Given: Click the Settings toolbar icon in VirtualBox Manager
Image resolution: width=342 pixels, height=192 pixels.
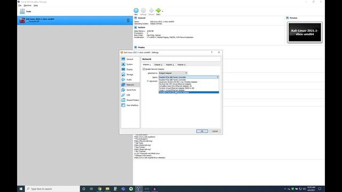Looking at the screenshot, I should click(x=143, y=11).
